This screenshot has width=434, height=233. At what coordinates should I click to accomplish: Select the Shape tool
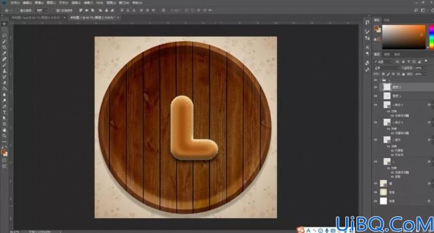click(4, 124)
